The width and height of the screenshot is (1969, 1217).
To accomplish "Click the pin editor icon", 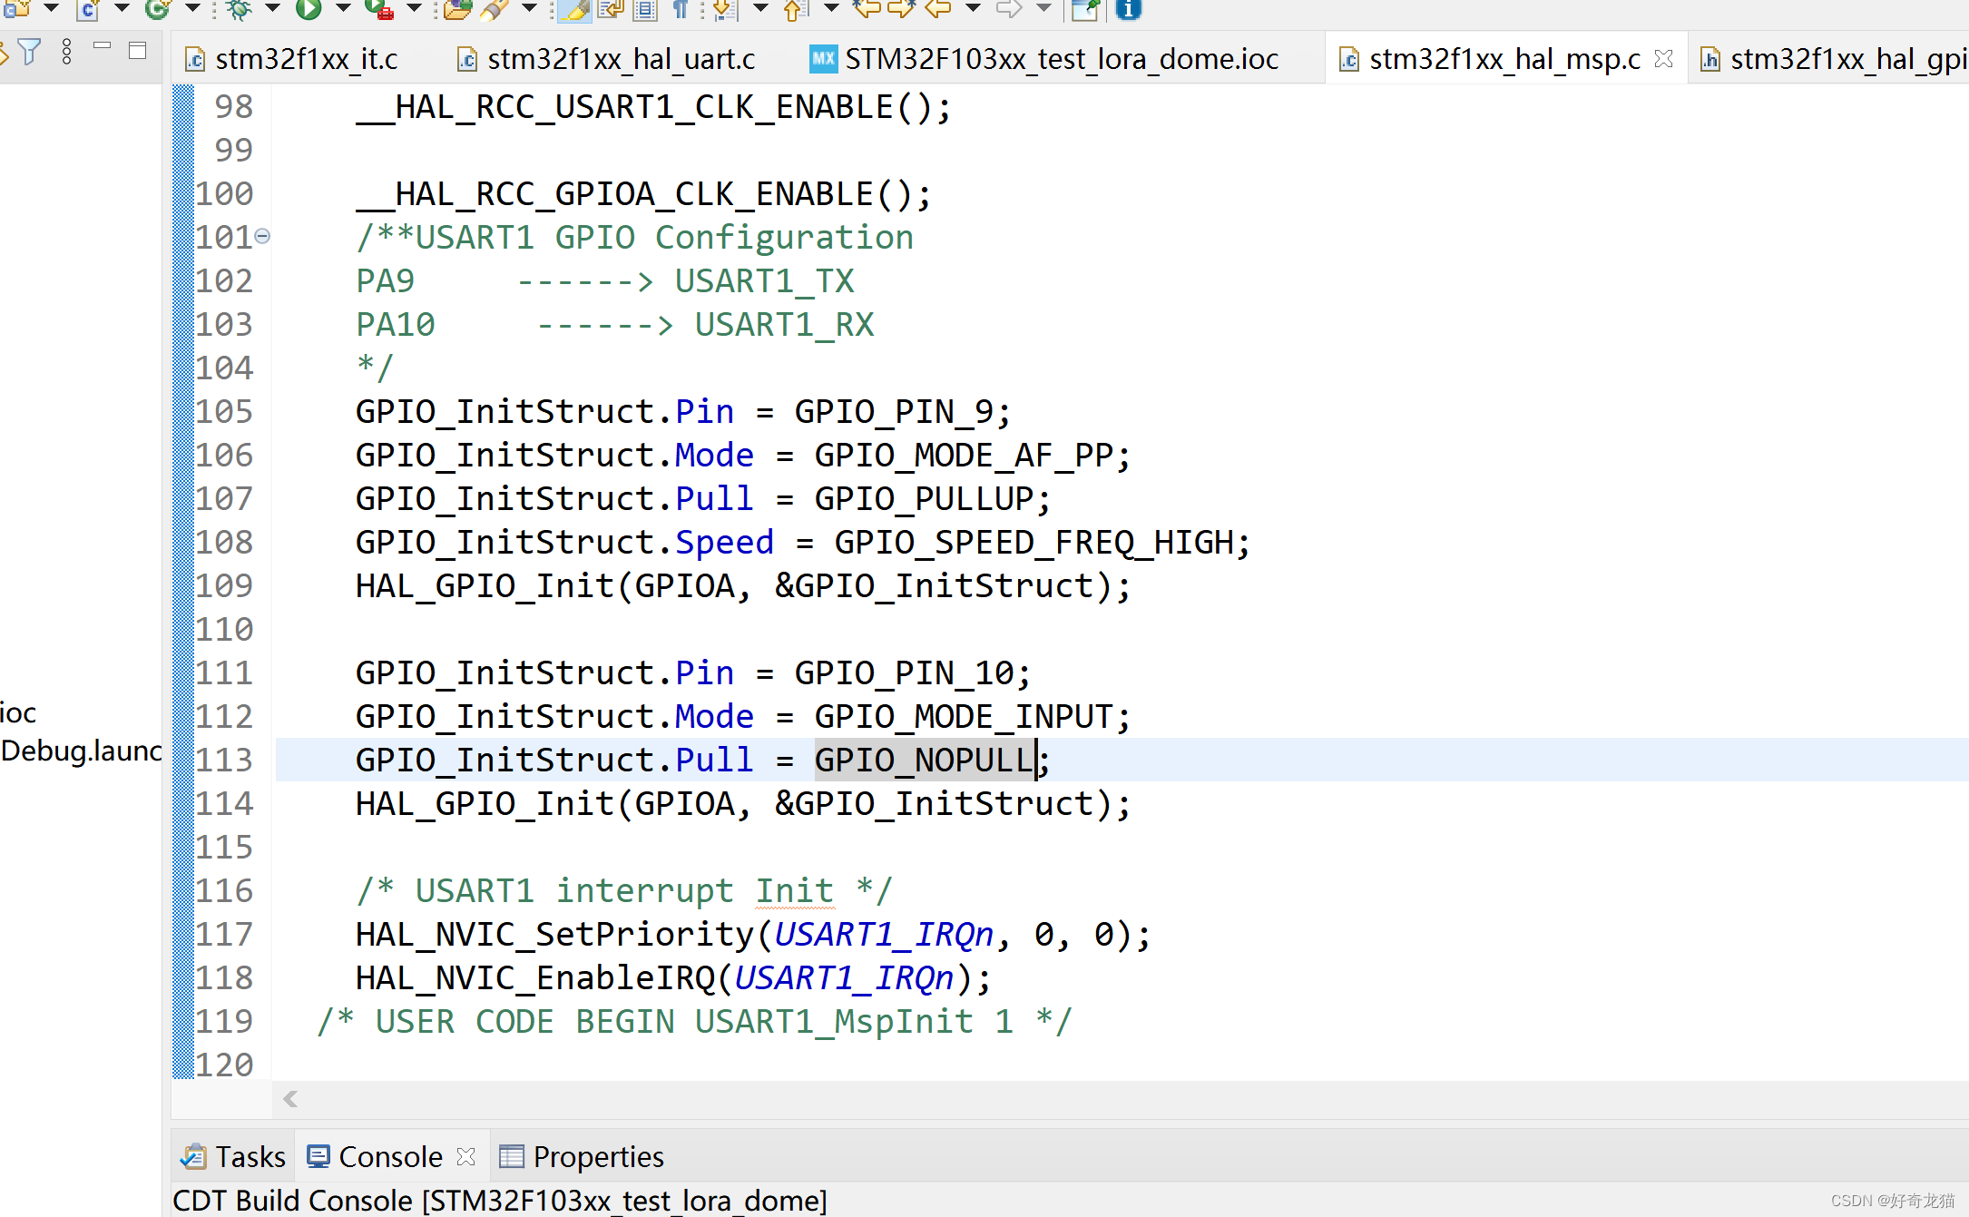I will 1085,9.
